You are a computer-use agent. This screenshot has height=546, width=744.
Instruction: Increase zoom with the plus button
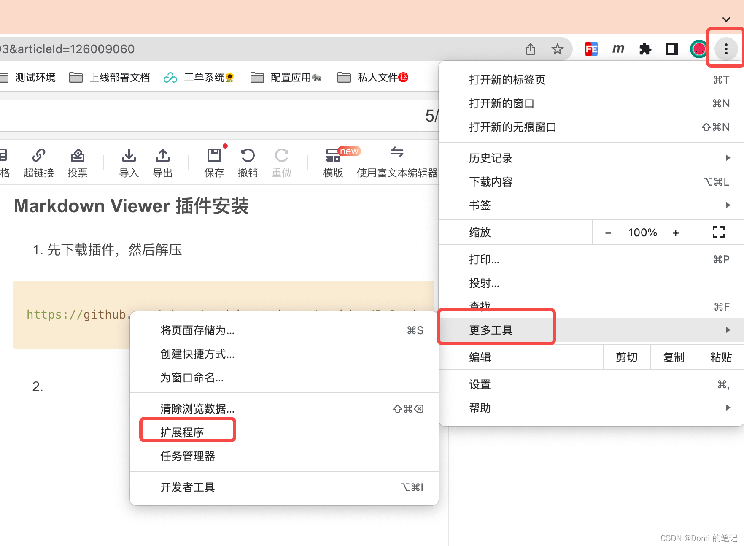[676, 232]
